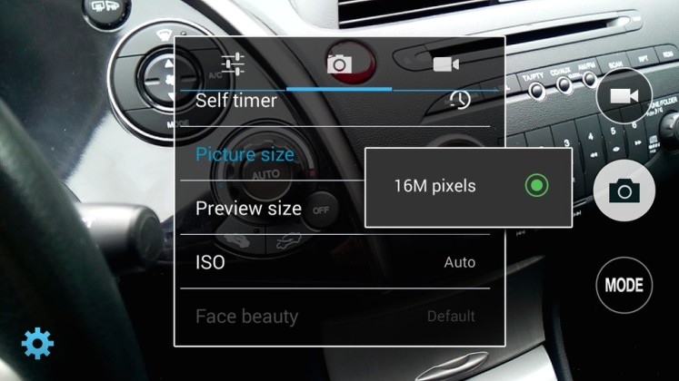Screen dimensions: 679x381
Task: Click the self timer clock icon
Action: [x=460, y=100]
